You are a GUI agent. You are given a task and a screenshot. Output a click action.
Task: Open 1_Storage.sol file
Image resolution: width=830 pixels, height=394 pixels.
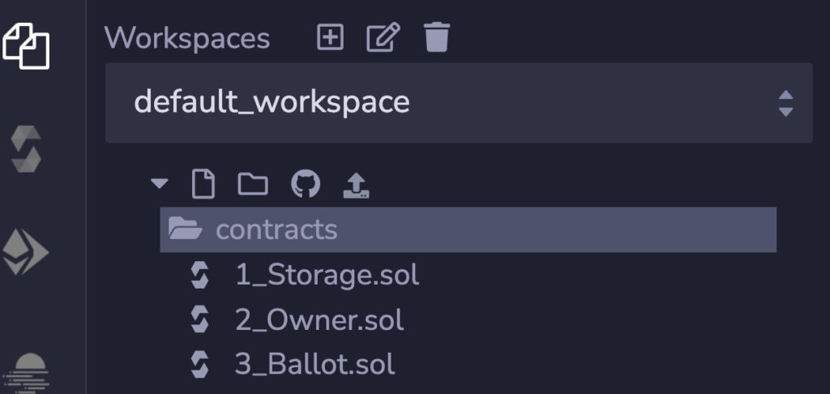coord(327,275)
